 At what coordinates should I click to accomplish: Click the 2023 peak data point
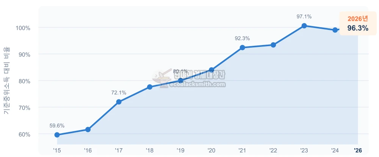pos(304,26)
